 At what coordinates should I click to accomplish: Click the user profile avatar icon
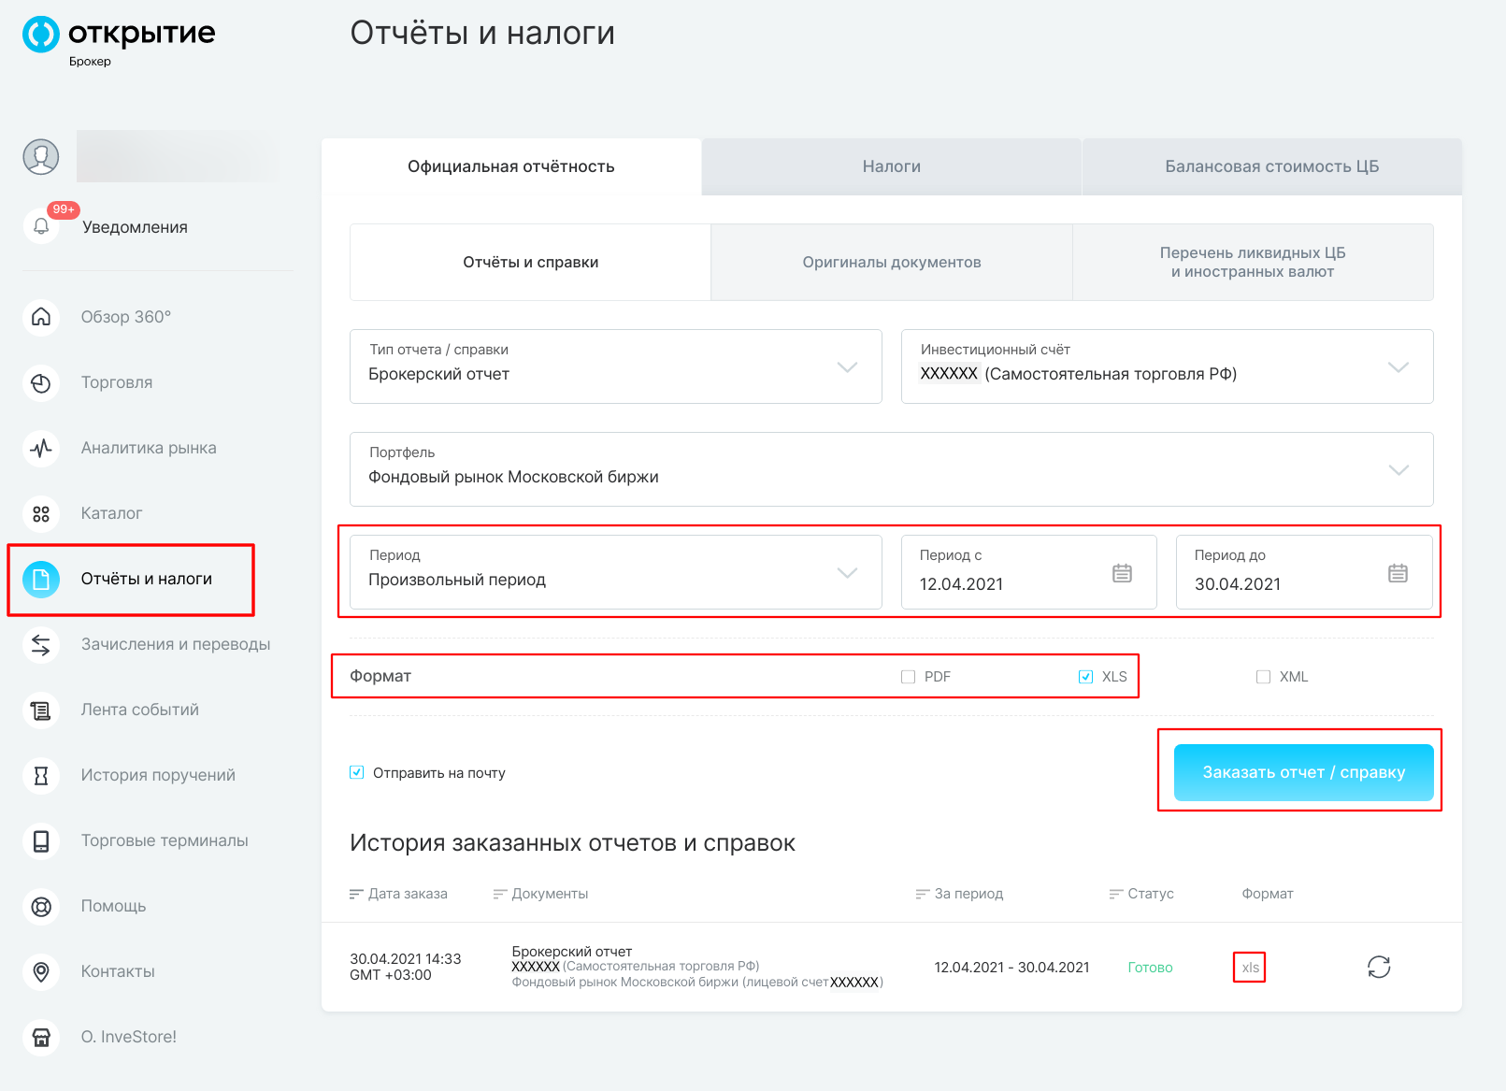click(41, 156)
